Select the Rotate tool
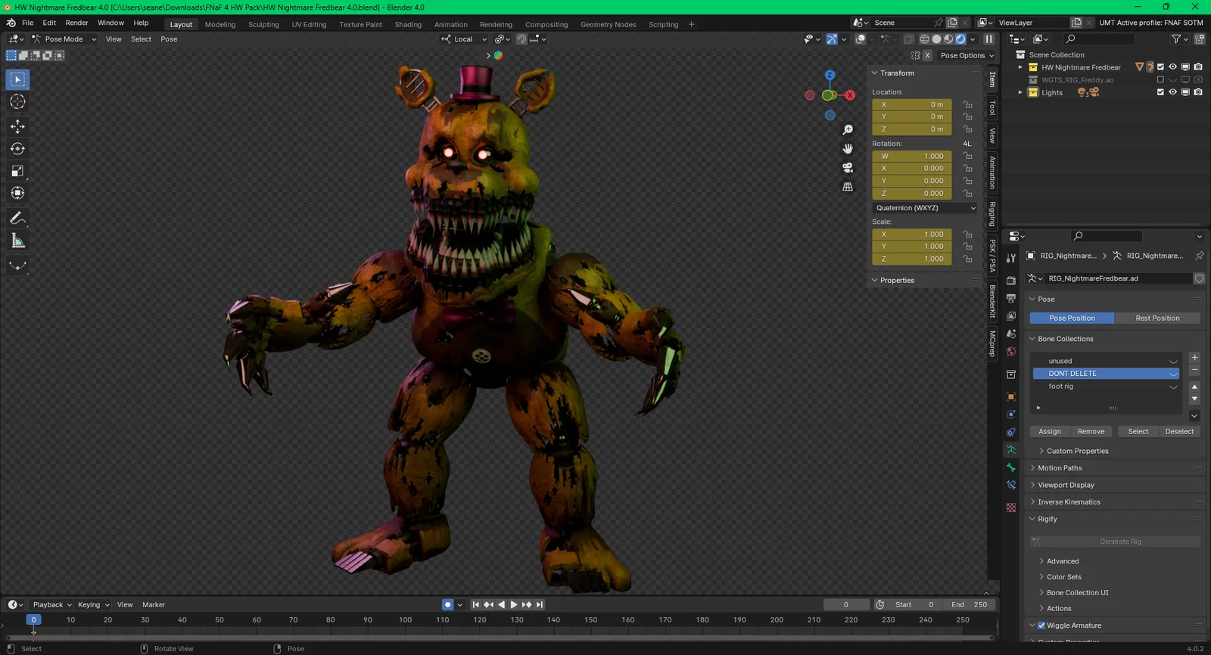 17,148
